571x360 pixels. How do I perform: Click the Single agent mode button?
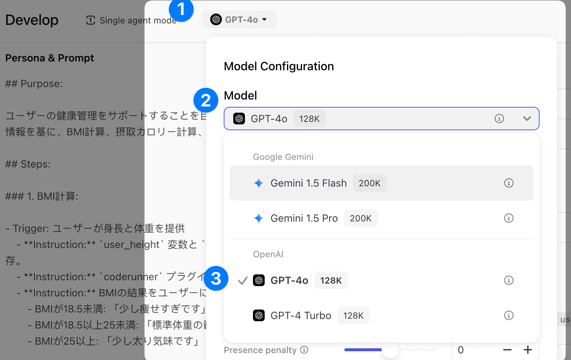click(132, 20)
